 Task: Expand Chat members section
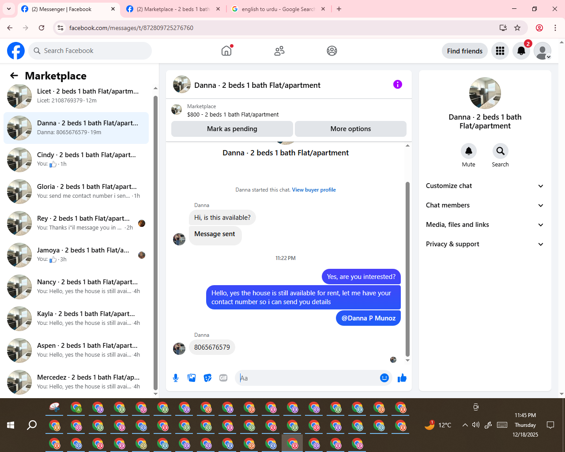(x=485, y=205)
